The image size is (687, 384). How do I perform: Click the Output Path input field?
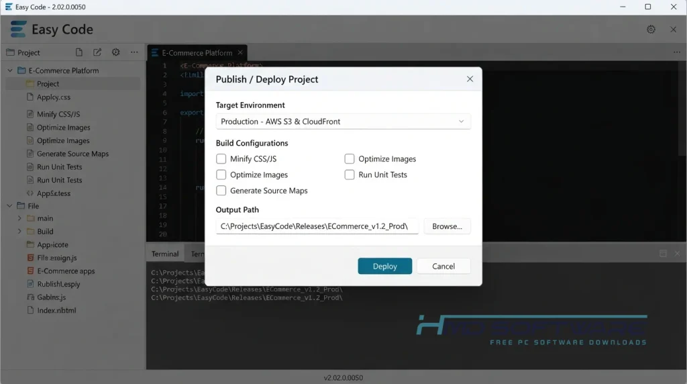click(x=317, y=226)
